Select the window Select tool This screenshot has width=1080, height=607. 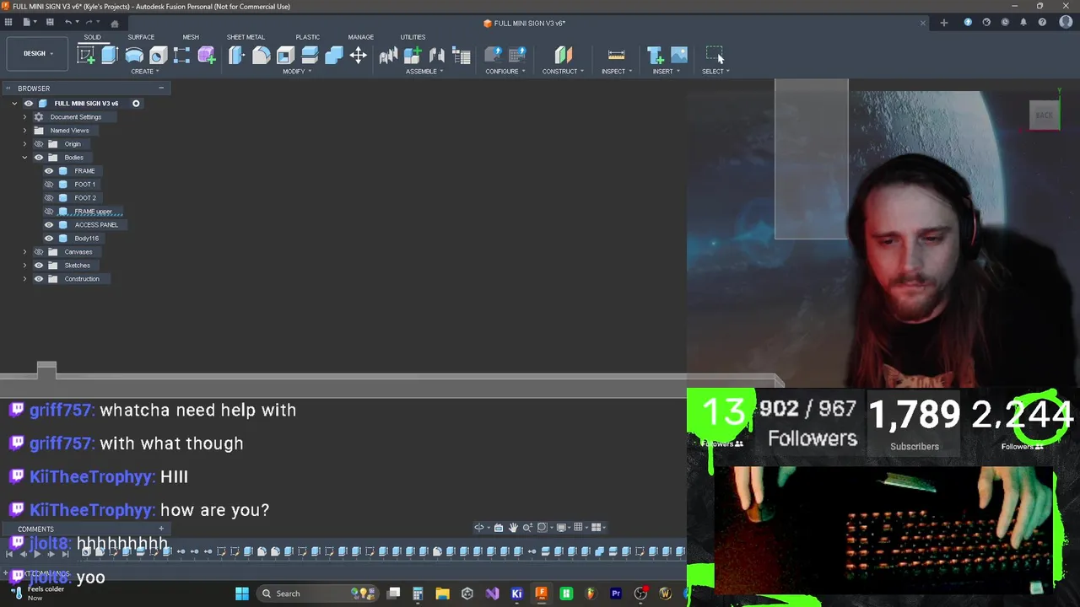(715, 56)
